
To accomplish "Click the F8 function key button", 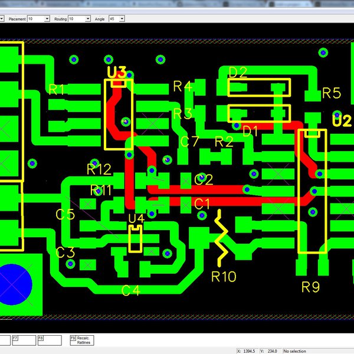I will point(50,340).
